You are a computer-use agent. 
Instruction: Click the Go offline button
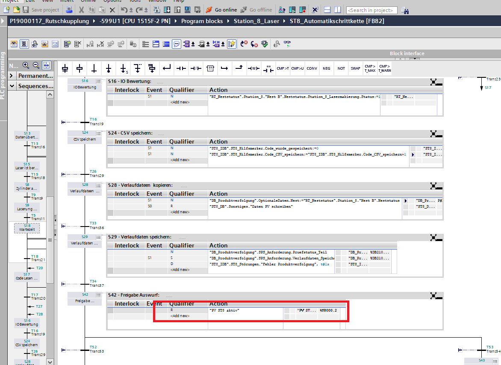coord(256,9)
